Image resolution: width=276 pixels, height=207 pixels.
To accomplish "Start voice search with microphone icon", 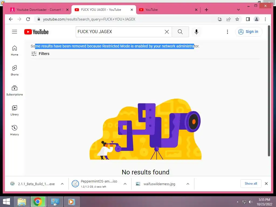I will click(x=196, y=32).
